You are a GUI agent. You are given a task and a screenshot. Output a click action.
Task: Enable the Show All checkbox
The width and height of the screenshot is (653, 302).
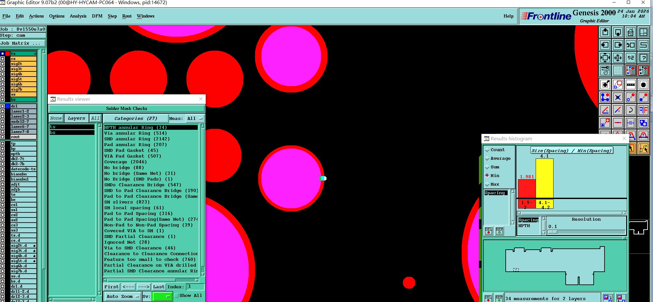tap(177, 296)
